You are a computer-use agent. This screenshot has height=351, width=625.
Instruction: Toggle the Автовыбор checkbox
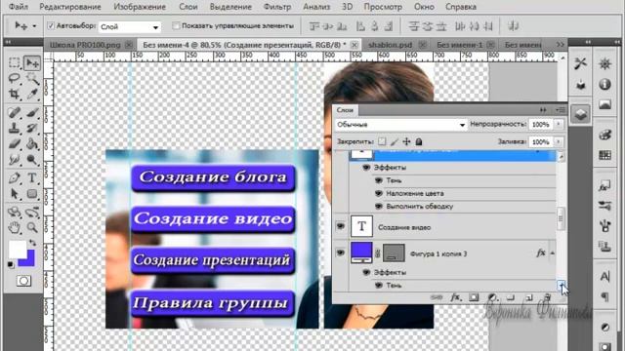point(51,26)
